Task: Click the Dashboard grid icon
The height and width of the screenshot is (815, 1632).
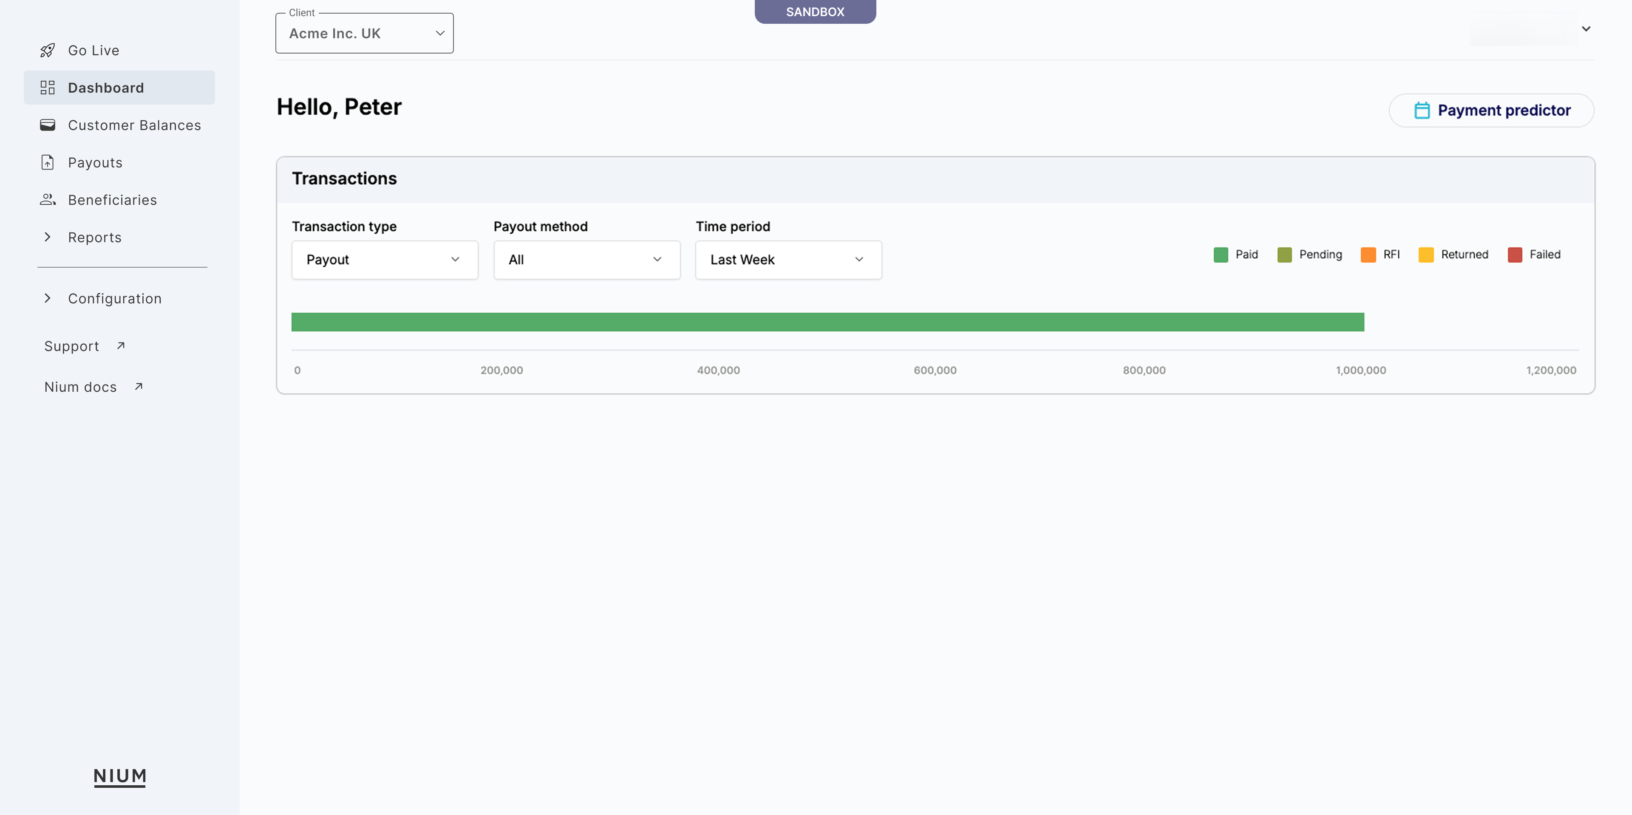Action: point(48,88)
